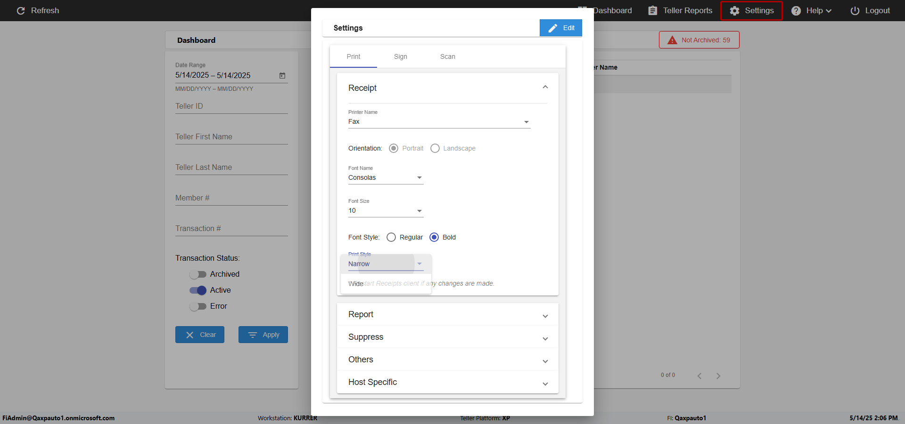Open the Date Range calendar picker icon
Viewport: 905px width, 424px height.
282,75
